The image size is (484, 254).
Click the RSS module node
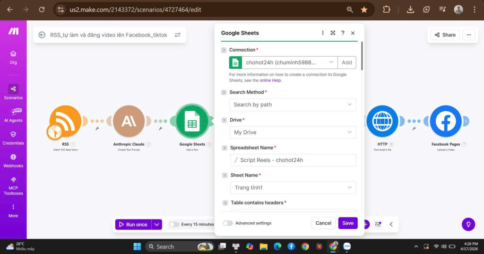tap(65, 122)
